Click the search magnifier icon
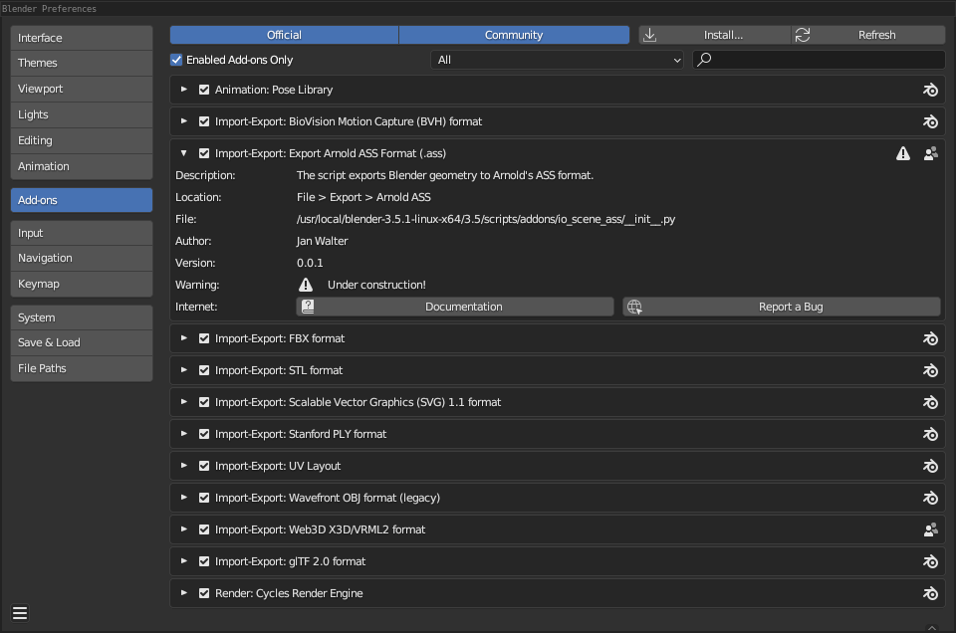 [x=704, y=59]
